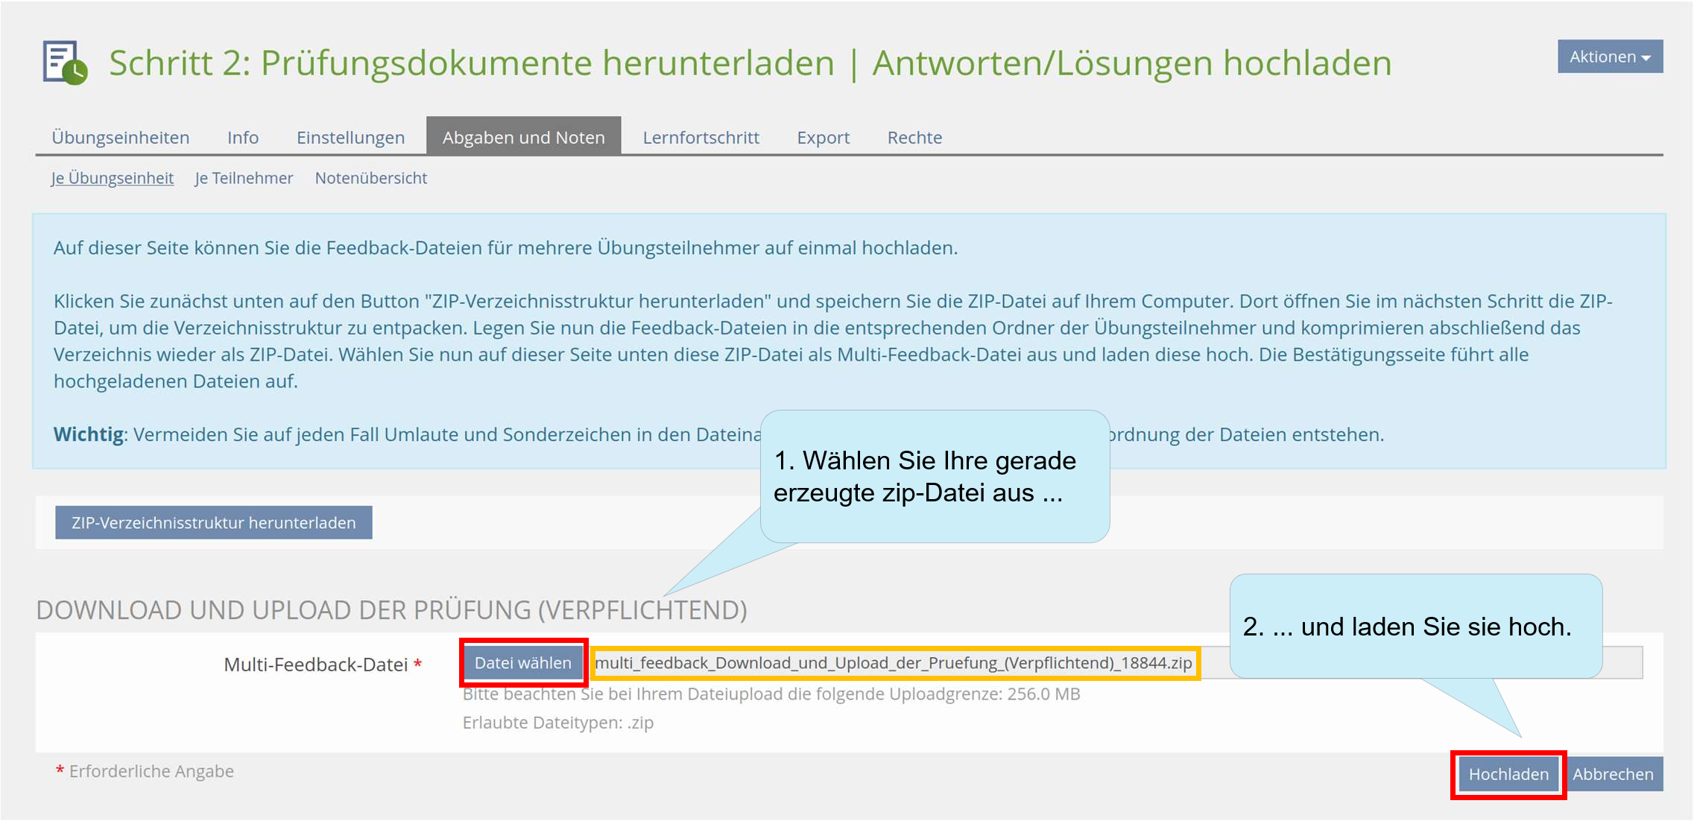Open the Aktionen dropdown menu
This screenshot has height=821, width=1694.
[1610, 57]
